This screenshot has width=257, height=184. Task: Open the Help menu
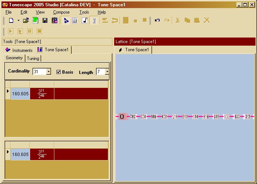102,12
